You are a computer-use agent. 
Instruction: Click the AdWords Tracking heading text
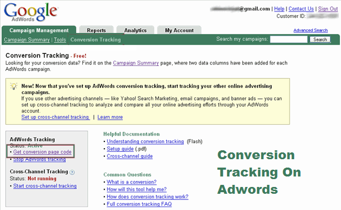click(x=32, y=139)
